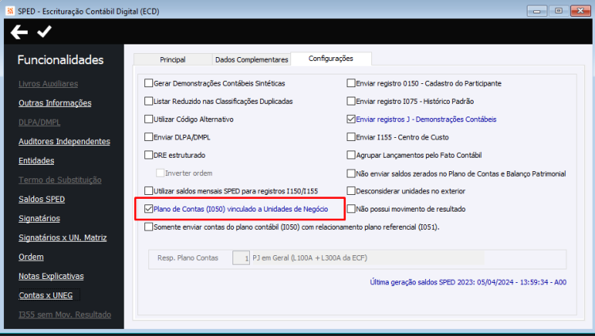Toggle Listar Reduzido nas Classificações Duplicadas
The height and width of the screenshot is (336, 595).
pos(149,101)
